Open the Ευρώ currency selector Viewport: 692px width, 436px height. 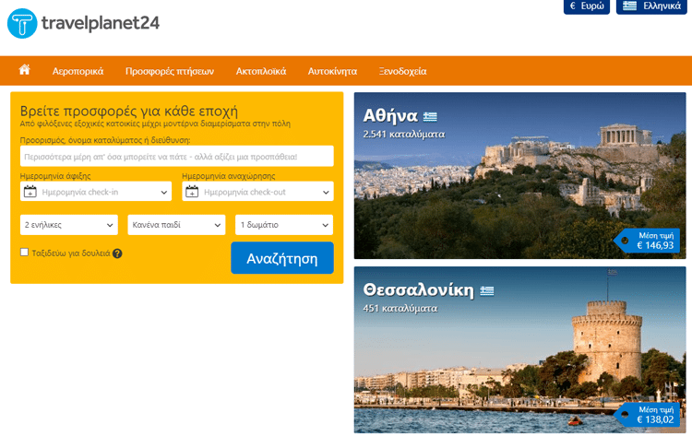click(587, 6)
